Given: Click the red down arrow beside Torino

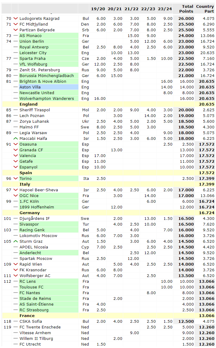Looking at the screenshot, I should click(x=16, y=178).
